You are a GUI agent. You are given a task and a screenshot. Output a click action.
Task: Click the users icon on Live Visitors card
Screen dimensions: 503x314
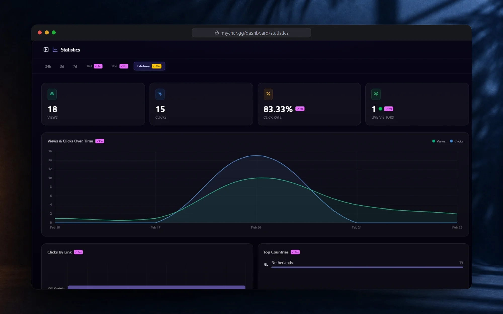[x=376, y=94]
